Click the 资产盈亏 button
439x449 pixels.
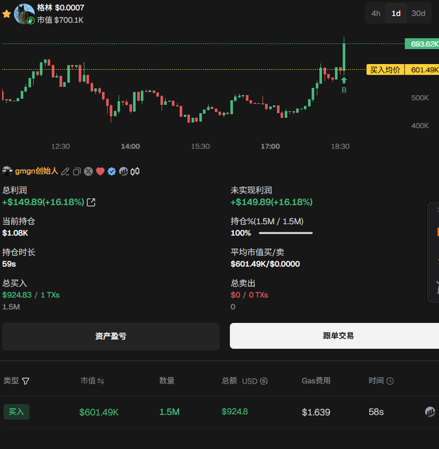click(110, 336)
